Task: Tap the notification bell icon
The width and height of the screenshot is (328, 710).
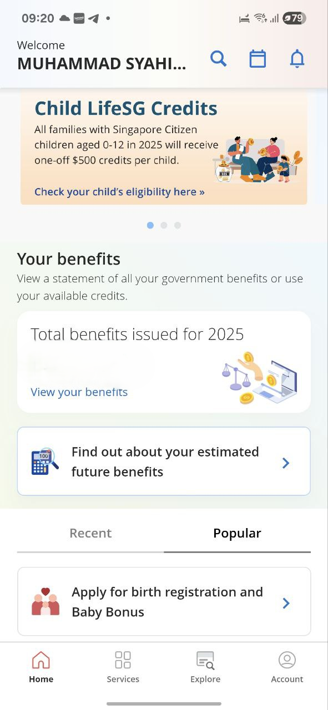Action: click(x=297, y=58)
